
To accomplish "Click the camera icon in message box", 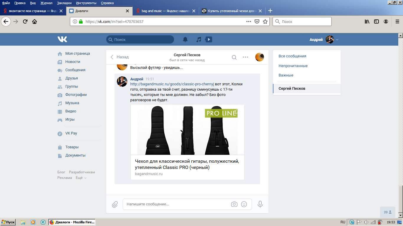I will pyautogui.click(x=234, y=204).
